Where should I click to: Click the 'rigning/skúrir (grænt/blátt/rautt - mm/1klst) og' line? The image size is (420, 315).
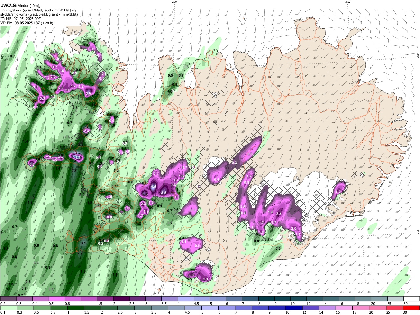tap(38, 10)
